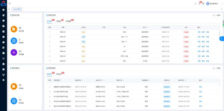Viewport: 224px width, 111px height.
Task: Switch to the 我创建 task tab
Action: point(68,21)
